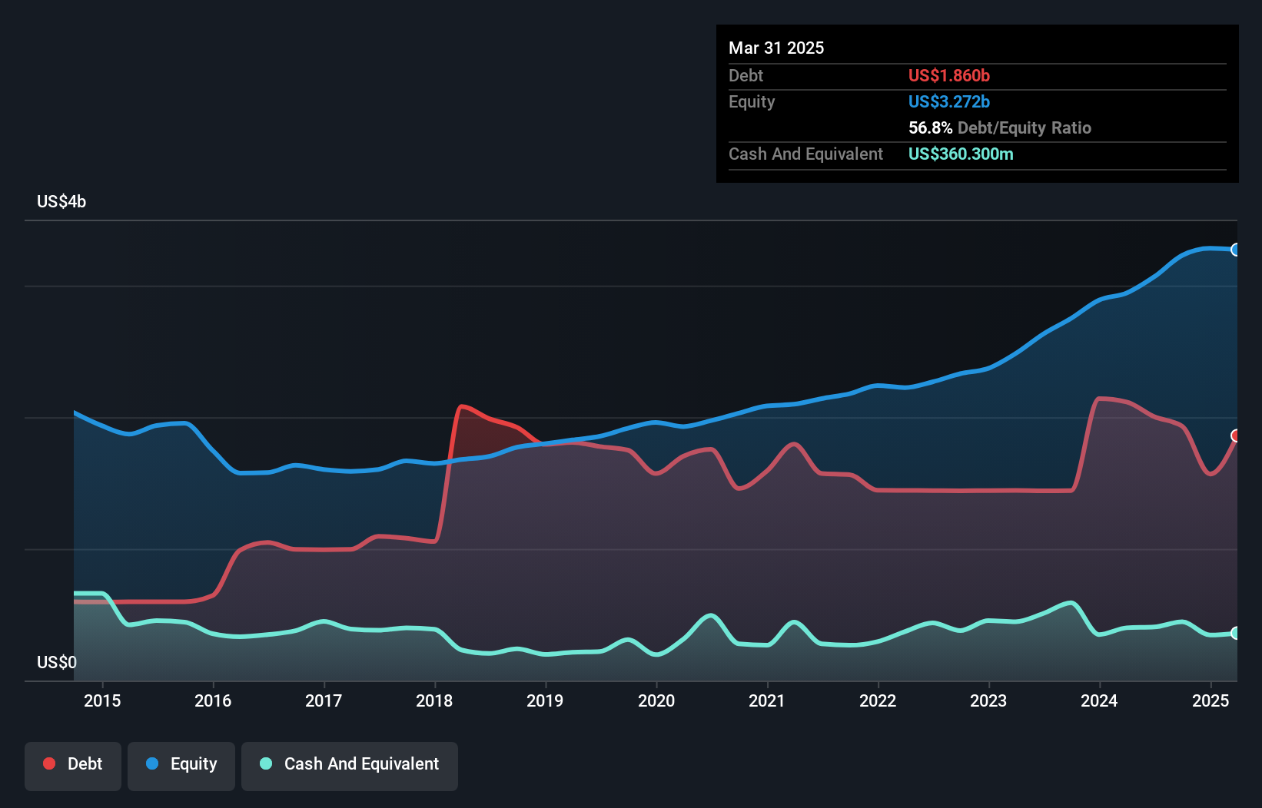The height and width of the screenshot is (808, 1262).
Task: Select the Equity endpoint marker at Mar 2025
Action: 1236,250
